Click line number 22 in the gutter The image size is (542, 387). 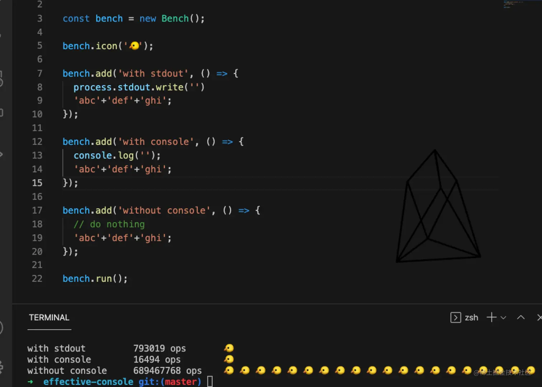(x=37, y=278)
